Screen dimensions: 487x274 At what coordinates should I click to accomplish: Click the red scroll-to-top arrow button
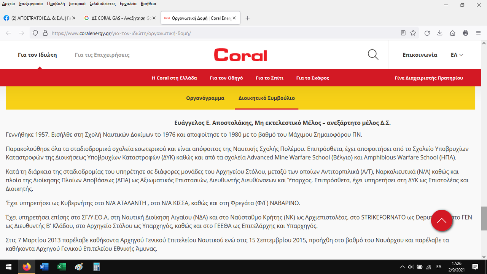pyautogui.click(x=442, y=221)
